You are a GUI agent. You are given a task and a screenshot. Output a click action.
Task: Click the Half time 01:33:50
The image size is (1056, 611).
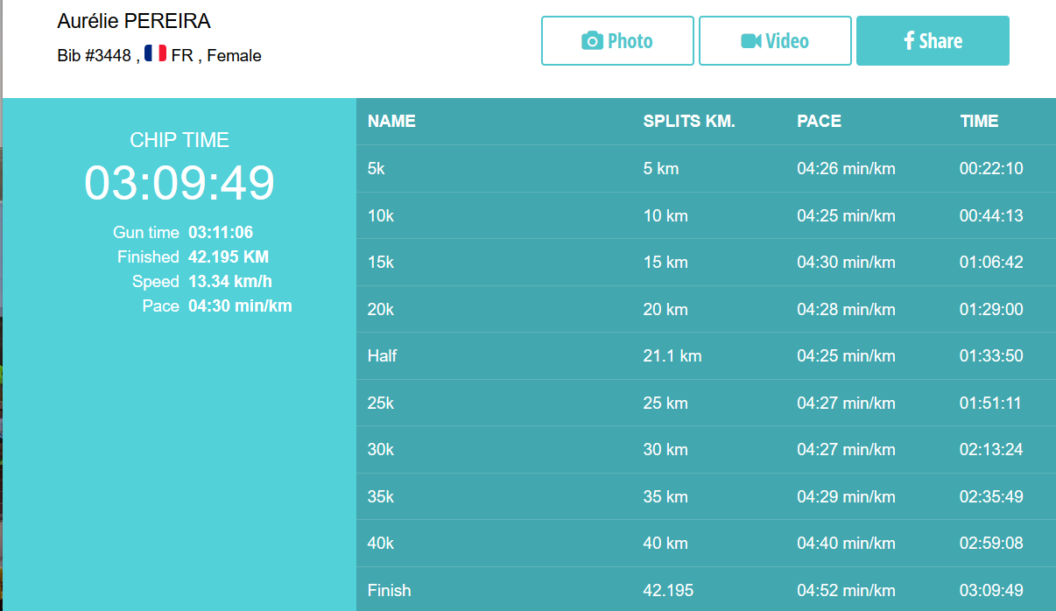coord(991,356)
